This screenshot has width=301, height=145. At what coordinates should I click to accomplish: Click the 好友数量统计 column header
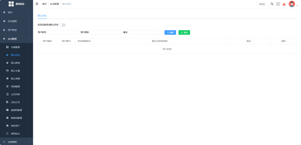tap(84, 41)
